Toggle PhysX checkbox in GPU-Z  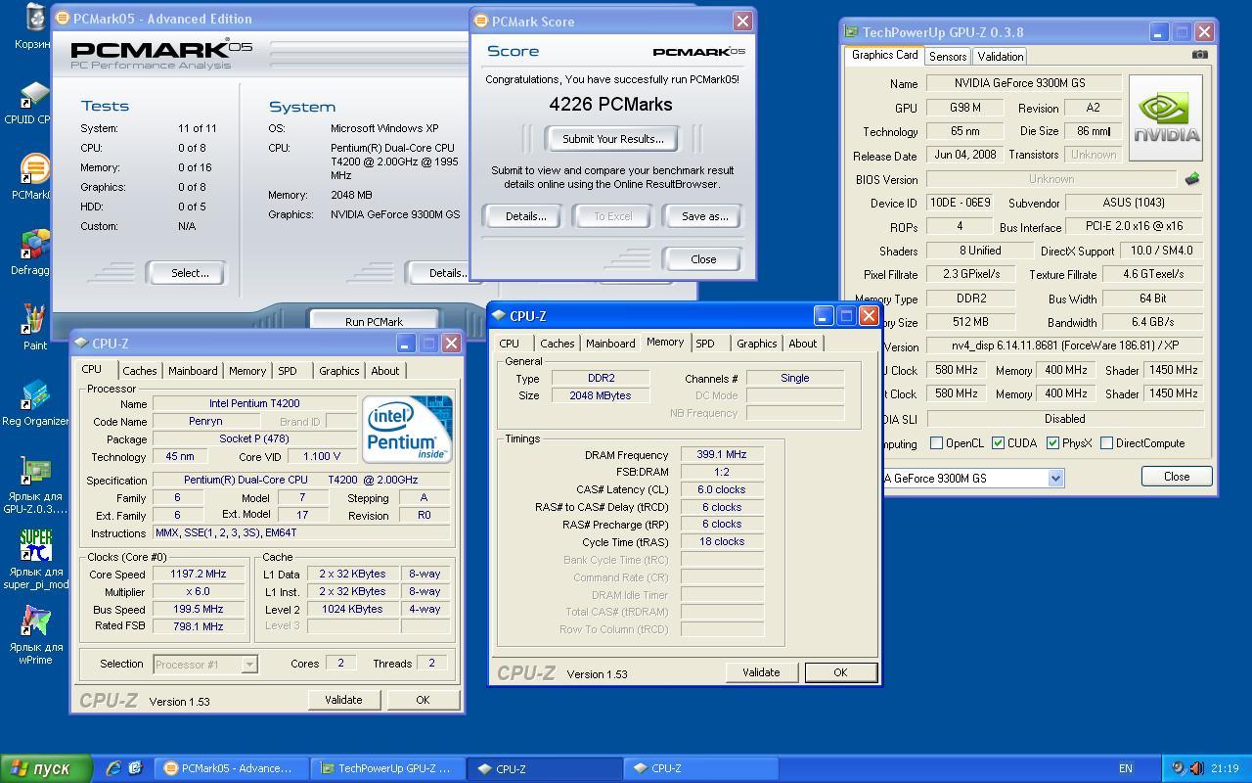pos(1052,443)
